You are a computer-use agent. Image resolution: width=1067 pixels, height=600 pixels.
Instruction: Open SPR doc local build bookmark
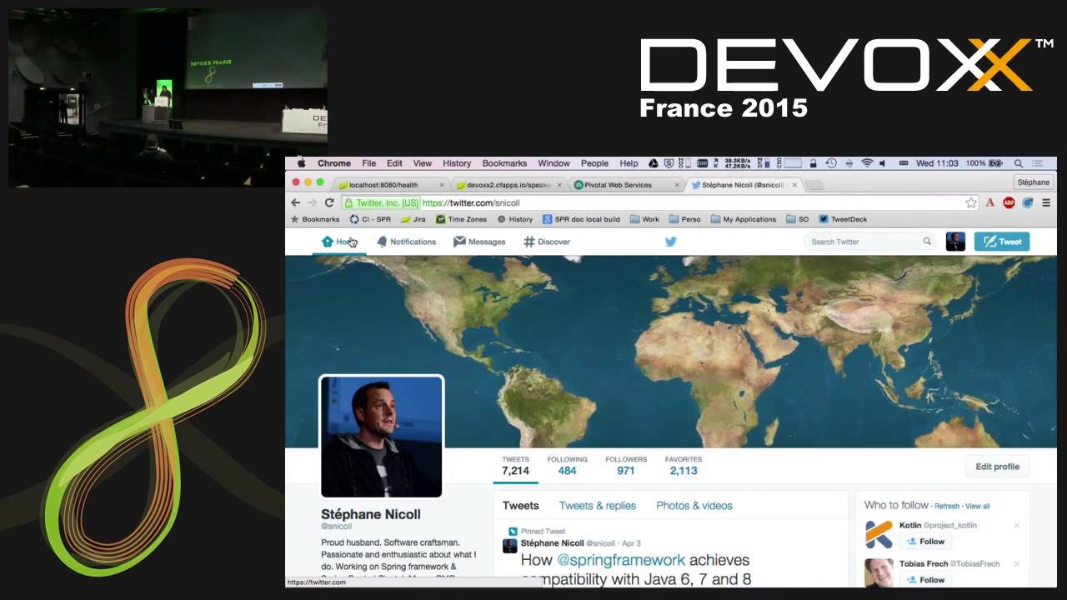pos(581,219)
